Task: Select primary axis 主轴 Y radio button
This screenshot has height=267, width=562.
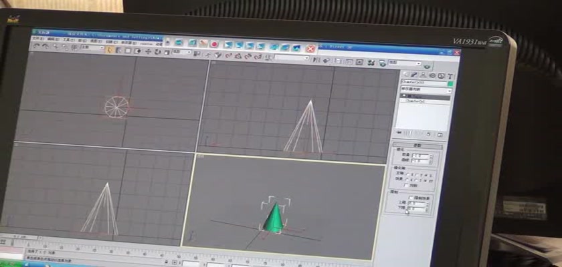Action: point(417,175)
